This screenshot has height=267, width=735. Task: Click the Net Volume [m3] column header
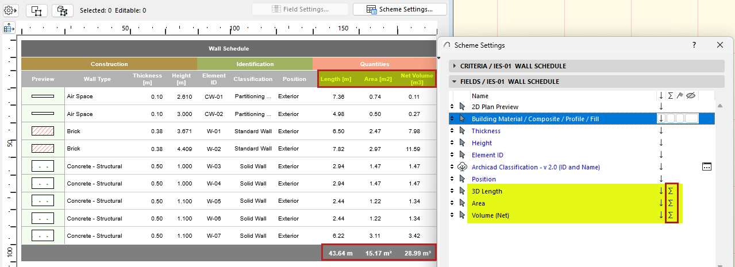click(x=417, y=79)
